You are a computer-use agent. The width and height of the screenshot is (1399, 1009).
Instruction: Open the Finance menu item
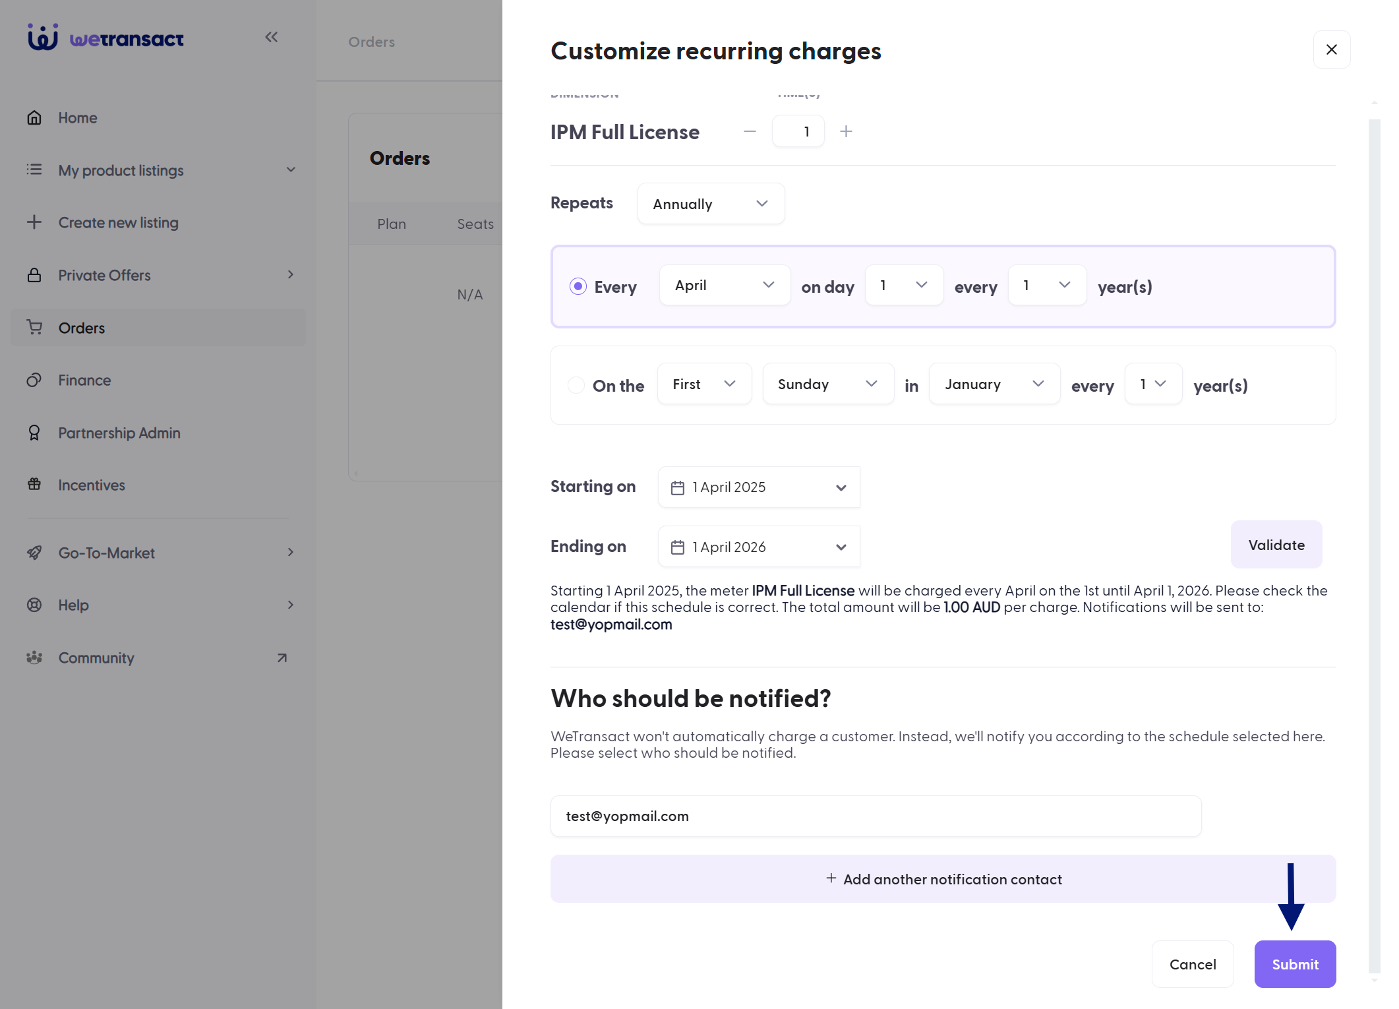[x=158, y=381]
